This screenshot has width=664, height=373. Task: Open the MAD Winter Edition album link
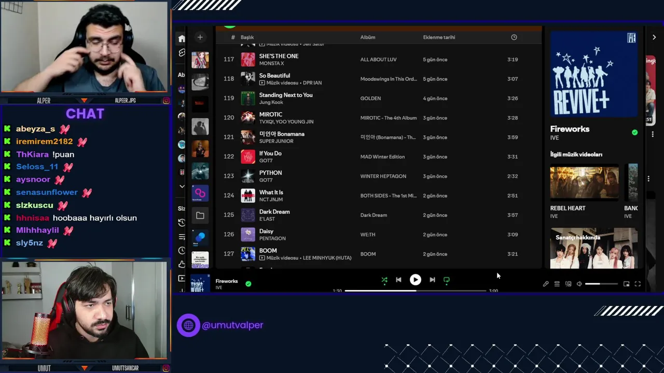[382, 157]
